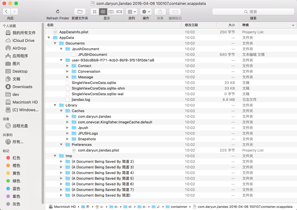This screenshot has height=210, width=297.
Task: Go forward with the right arrow button
Action: click(x=14, y=12)
